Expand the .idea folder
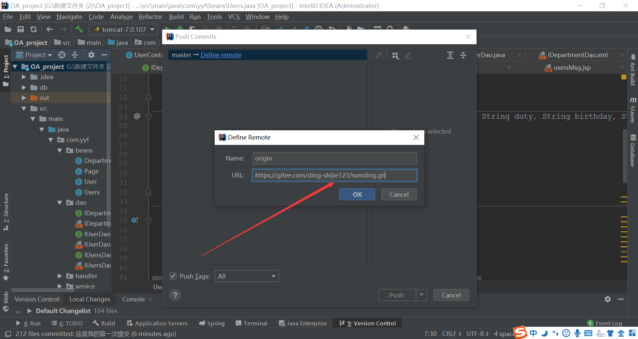Image resolution: width=638 pixels, height=339 pixels. [x=24, y=77]
